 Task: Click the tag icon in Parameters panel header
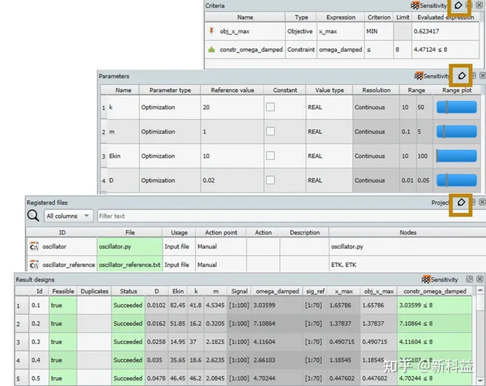click(462, 76)
